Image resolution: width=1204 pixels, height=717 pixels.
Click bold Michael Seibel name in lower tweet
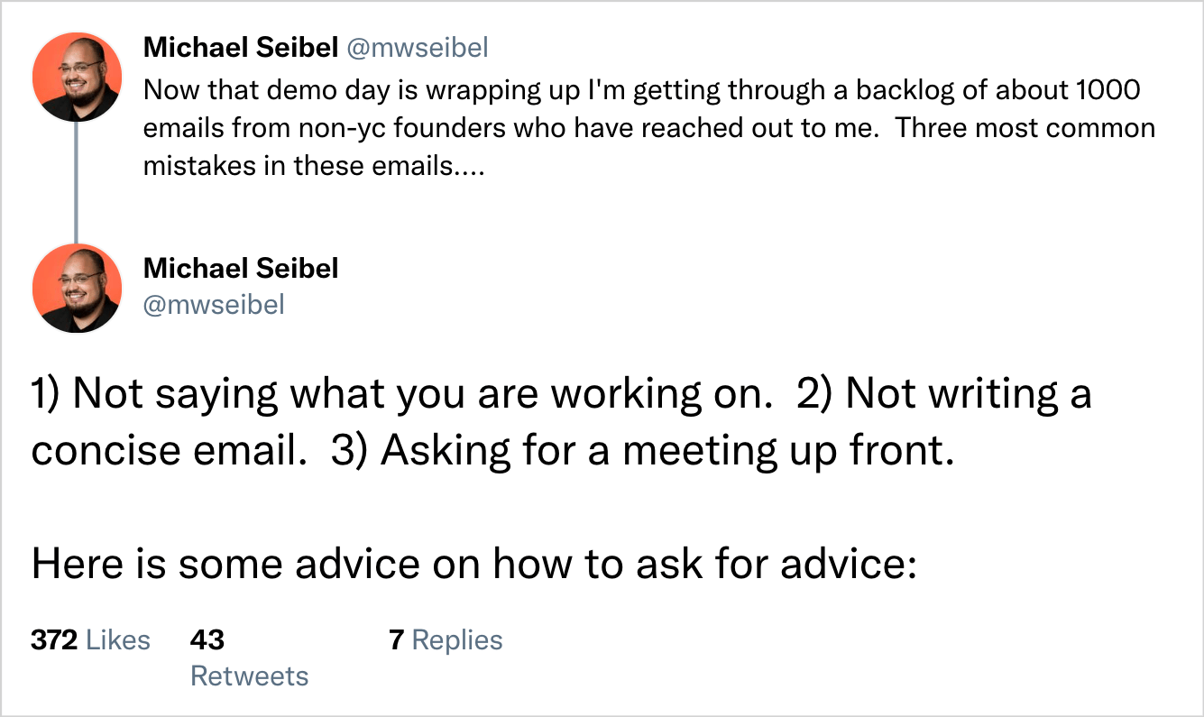[240, 268]
